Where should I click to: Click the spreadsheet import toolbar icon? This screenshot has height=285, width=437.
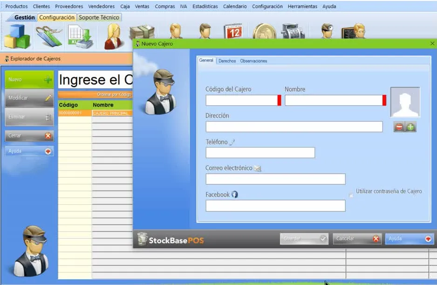point(81,36)
